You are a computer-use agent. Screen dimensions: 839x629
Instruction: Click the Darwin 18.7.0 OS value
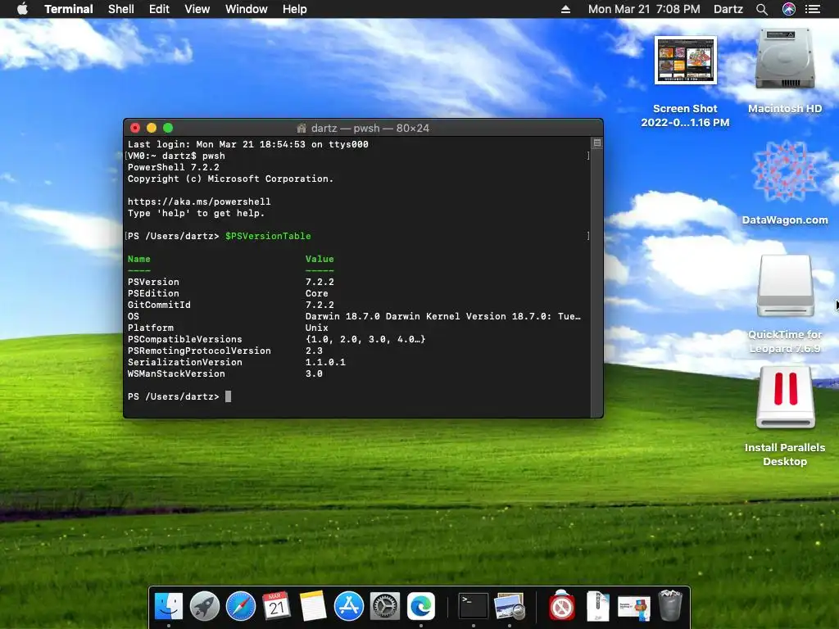click(x=443, y=316)
